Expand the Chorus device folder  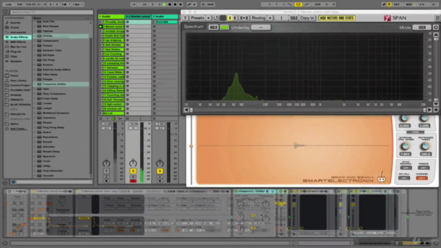pyautogui.click(x=35, y=36)
